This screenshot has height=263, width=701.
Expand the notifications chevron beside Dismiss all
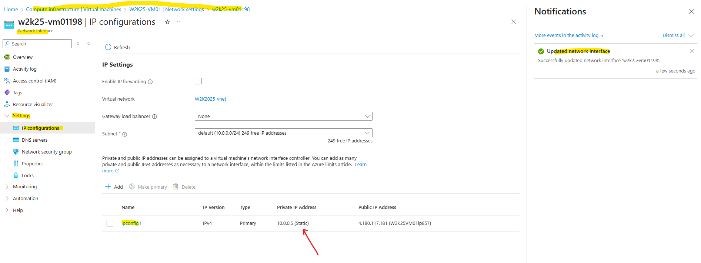click(x=691, y=36)
